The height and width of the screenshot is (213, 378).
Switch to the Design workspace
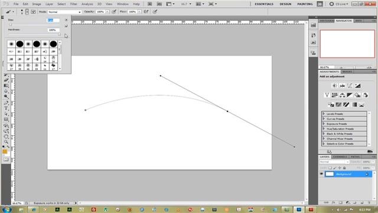tap(285, 4)
